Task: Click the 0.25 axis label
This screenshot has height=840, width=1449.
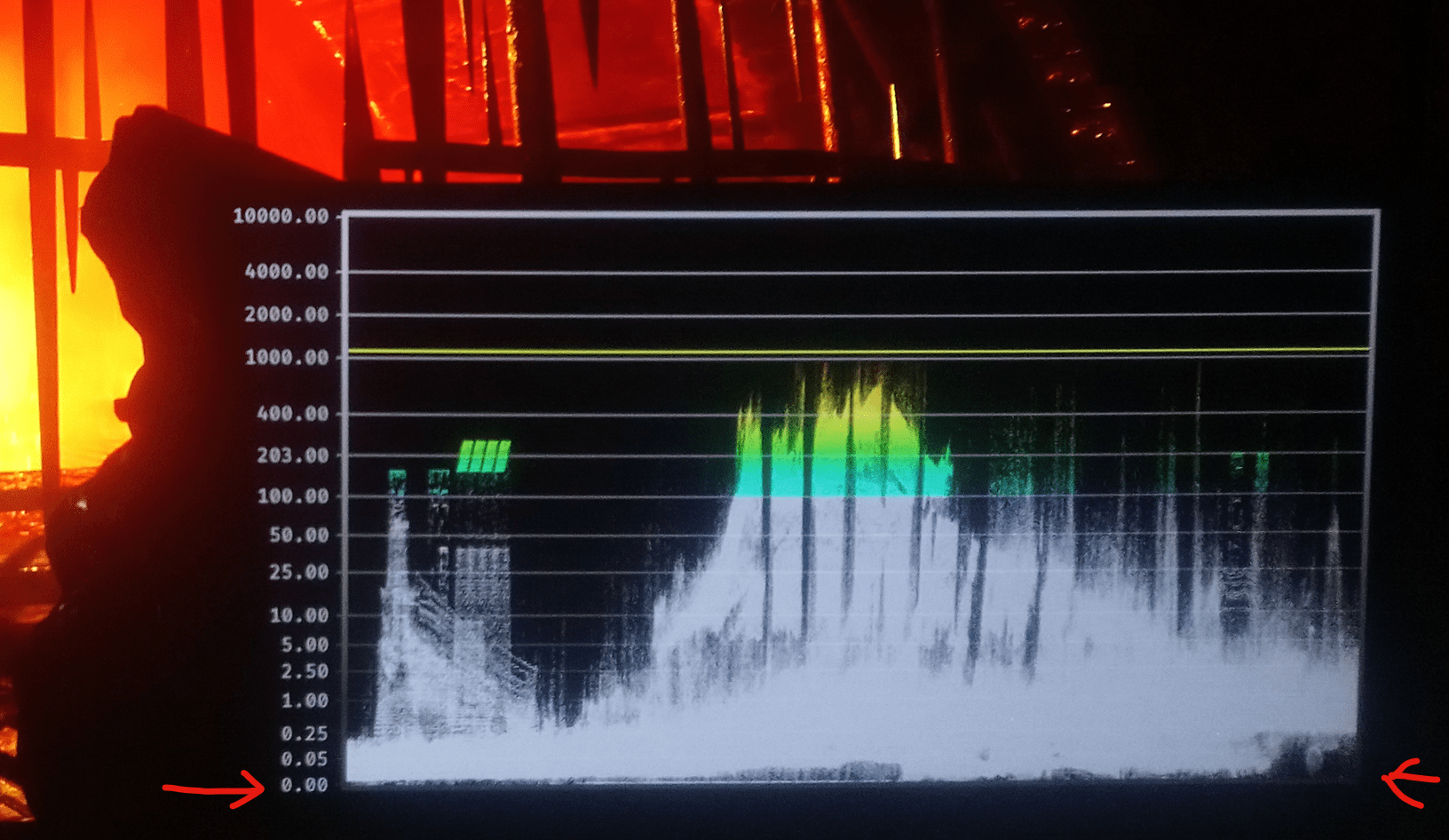Action: (x=305, y=733)
